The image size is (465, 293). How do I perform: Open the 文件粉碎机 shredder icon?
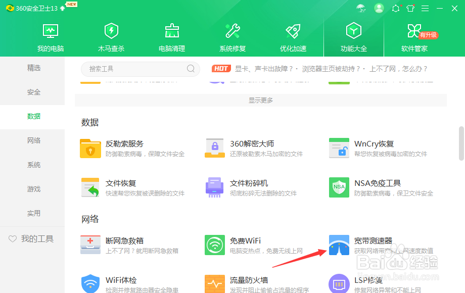tap(215, 187)
